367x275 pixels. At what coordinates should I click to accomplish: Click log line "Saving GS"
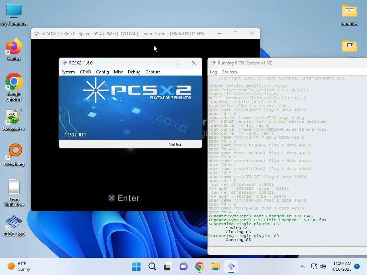pos(237,228)
